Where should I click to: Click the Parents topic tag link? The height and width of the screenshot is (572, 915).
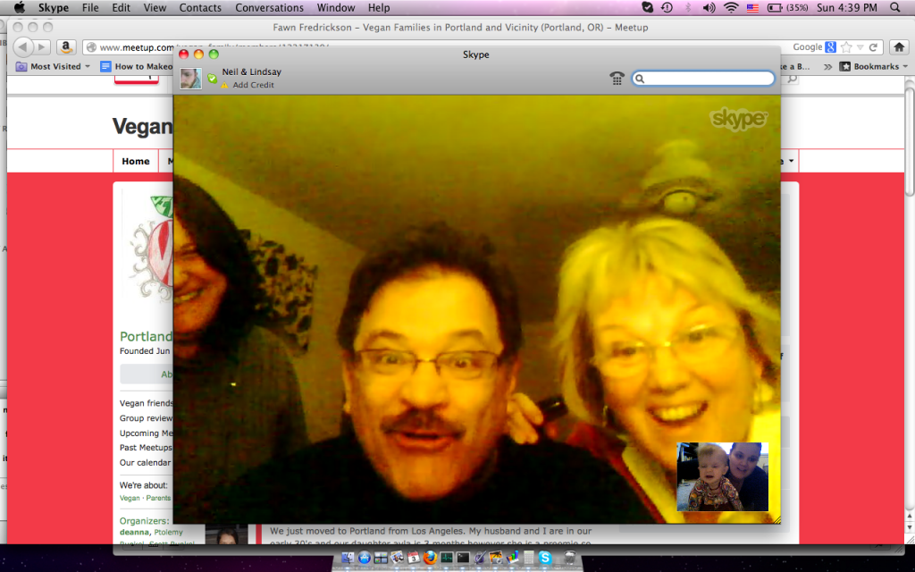(159, 498)
